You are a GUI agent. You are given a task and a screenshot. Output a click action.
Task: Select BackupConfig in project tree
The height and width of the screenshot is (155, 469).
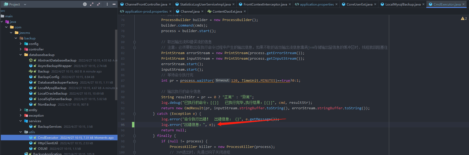coord(48,77)
